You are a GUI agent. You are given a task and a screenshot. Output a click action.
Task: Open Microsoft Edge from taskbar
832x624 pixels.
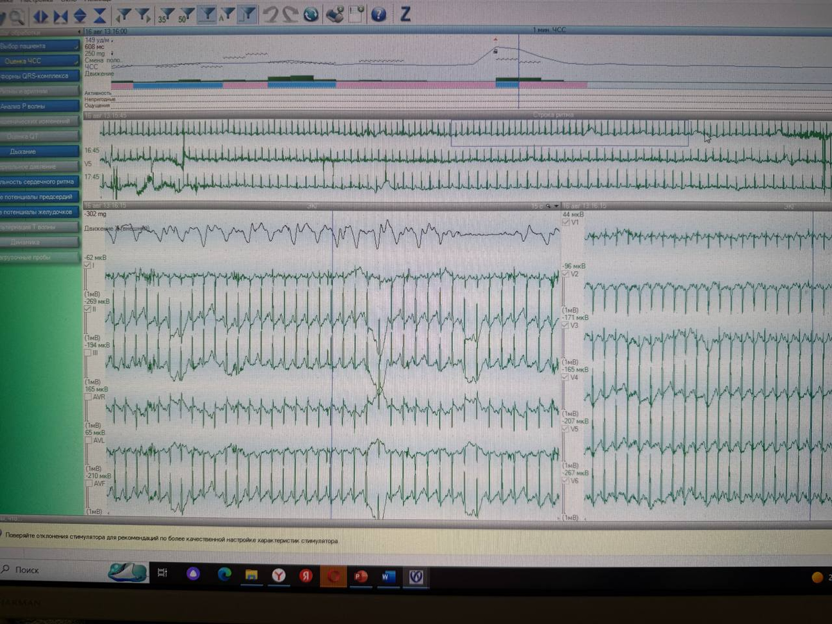pos(224,573)
